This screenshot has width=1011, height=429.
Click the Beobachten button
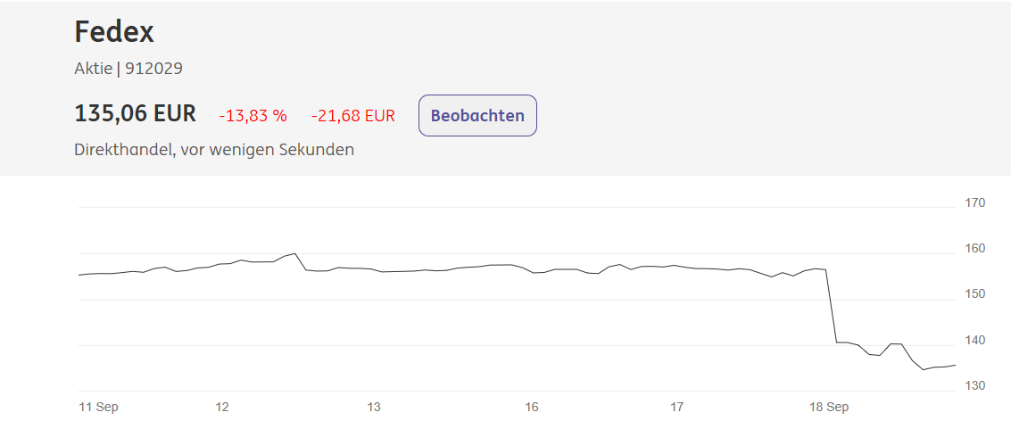[477, 116]
